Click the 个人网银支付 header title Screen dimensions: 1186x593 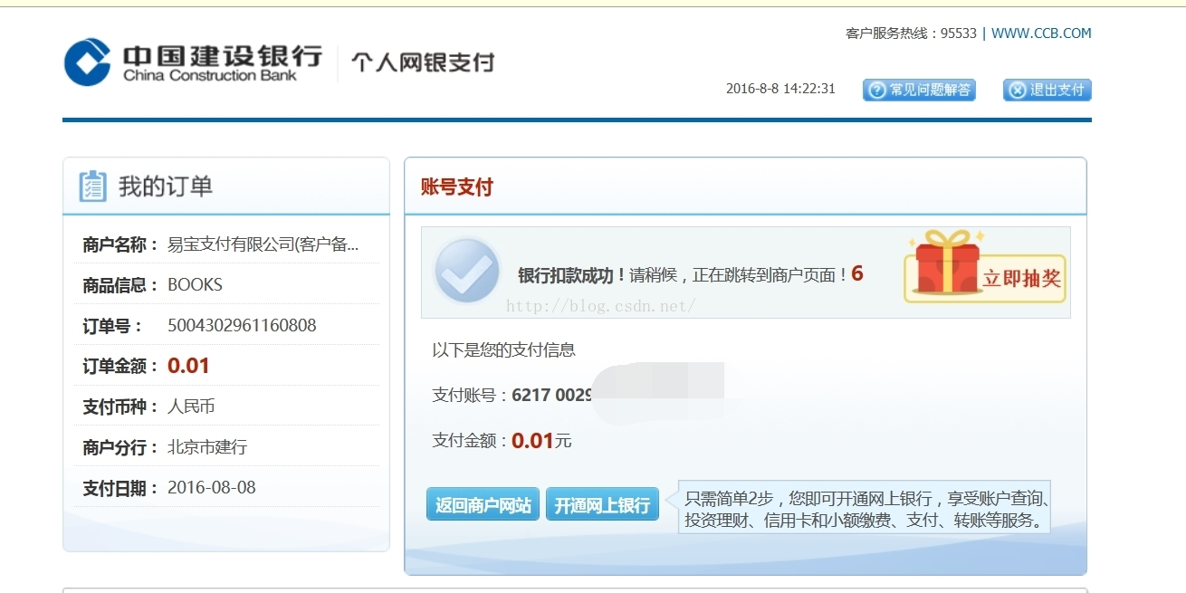(423, 62)
